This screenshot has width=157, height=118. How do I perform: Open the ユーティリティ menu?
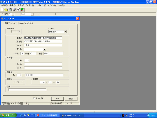(x=41, y=5)
